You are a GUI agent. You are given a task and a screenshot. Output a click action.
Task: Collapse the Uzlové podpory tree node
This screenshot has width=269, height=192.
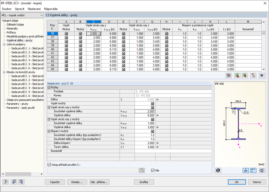pos(4,45)
